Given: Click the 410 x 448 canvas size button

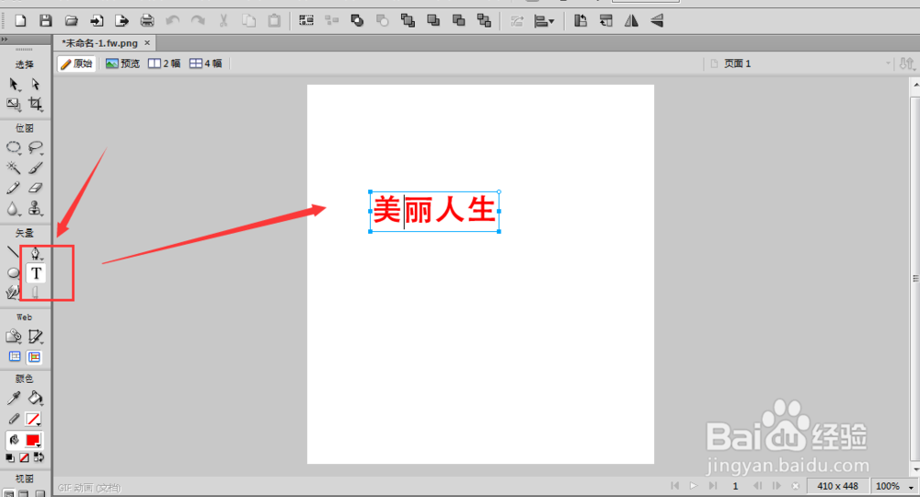Looking at the screenshot, I should click(838, 485).
